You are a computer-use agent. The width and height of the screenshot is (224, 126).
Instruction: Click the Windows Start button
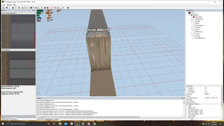click(x=2, y=123)
